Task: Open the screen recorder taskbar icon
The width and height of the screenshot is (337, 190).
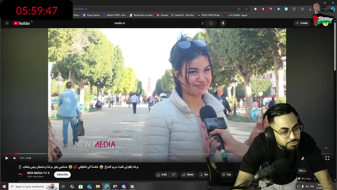Action: pos(115,187)
